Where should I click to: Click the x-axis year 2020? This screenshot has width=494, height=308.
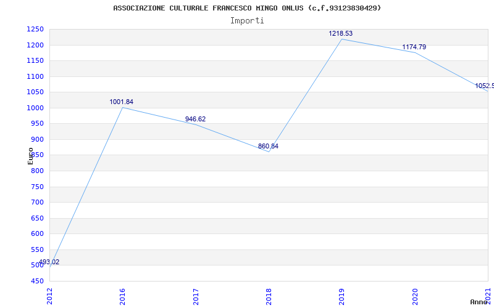click(x=415, y=296)
